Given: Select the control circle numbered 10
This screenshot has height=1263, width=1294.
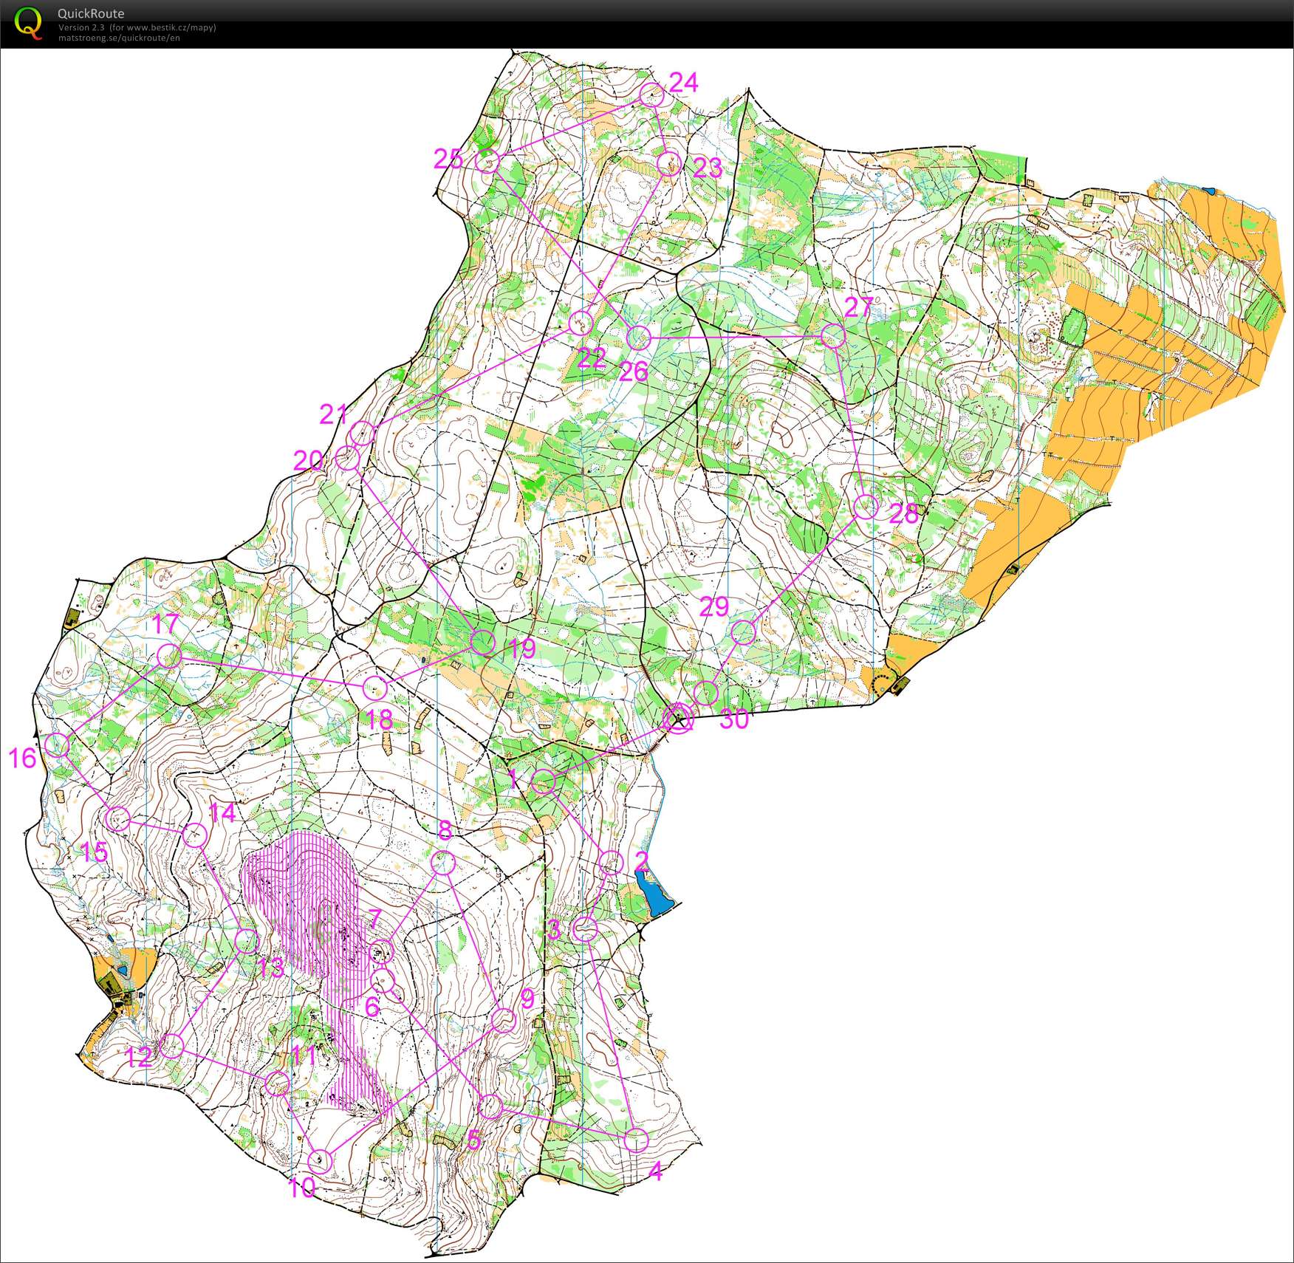Looking at the screenshot, I should (320, 1162).
